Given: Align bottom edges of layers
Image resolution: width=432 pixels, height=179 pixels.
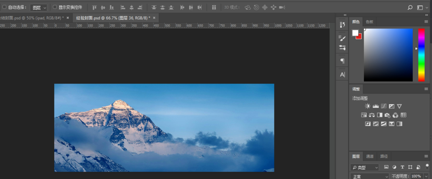Looking at the screenshot, I should pos(112,8).
